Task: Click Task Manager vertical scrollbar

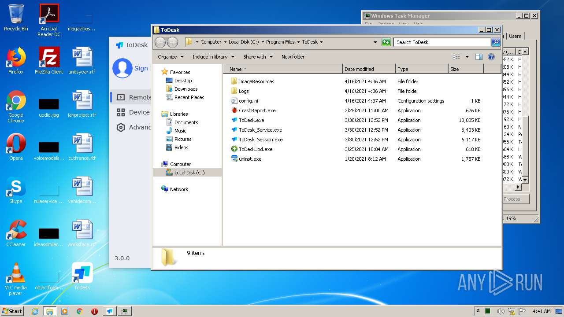Action: pos(525,116)
